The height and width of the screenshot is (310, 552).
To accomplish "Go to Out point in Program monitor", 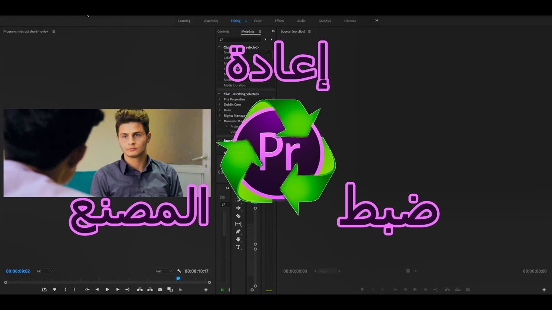I will (127, 290).
